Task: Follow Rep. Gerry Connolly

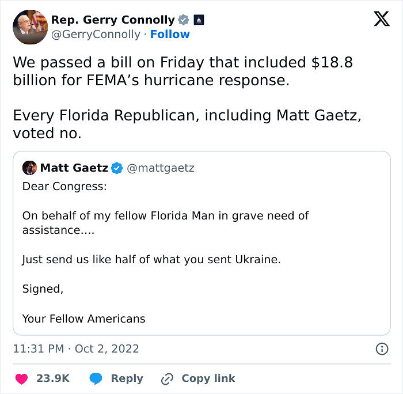Action: 170,35
